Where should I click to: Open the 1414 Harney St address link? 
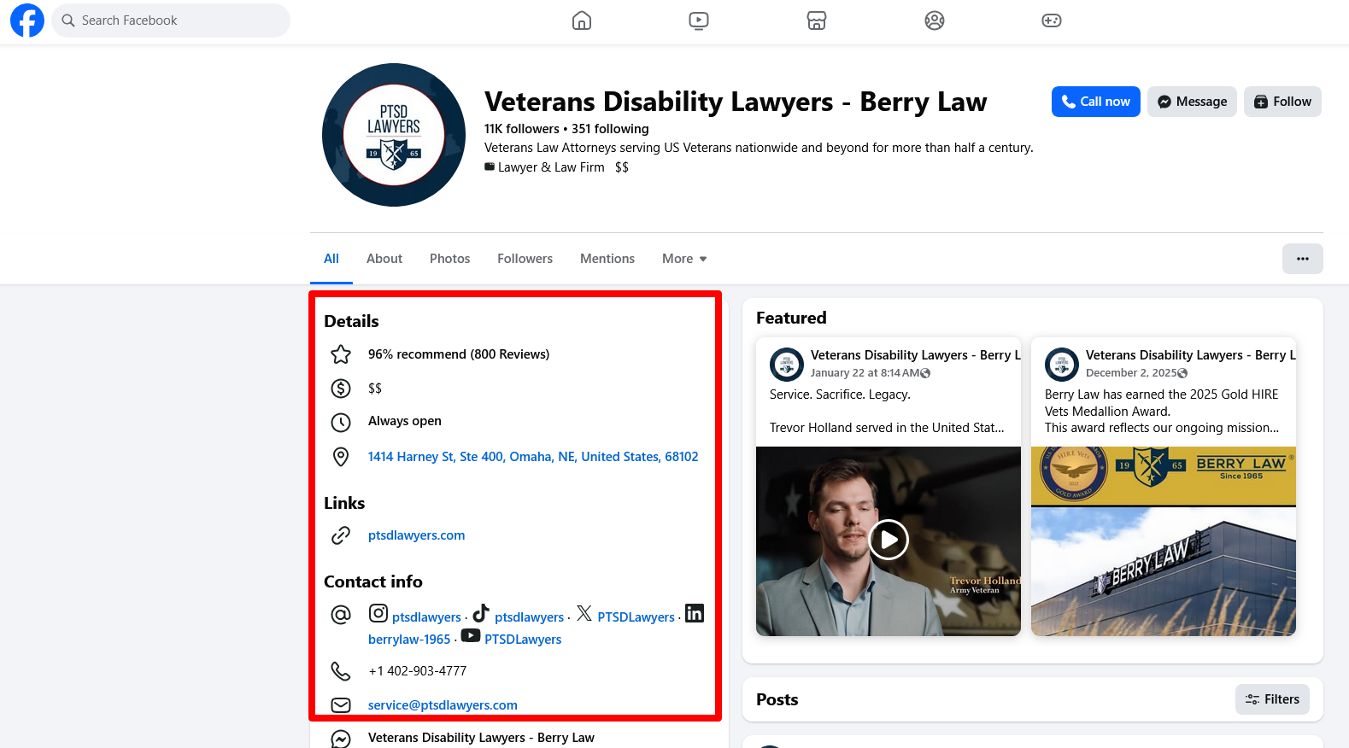coord(533,457)
